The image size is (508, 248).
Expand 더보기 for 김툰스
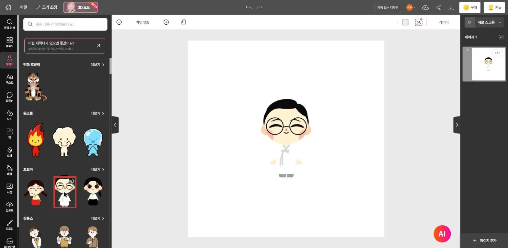(x=97, y=218)
